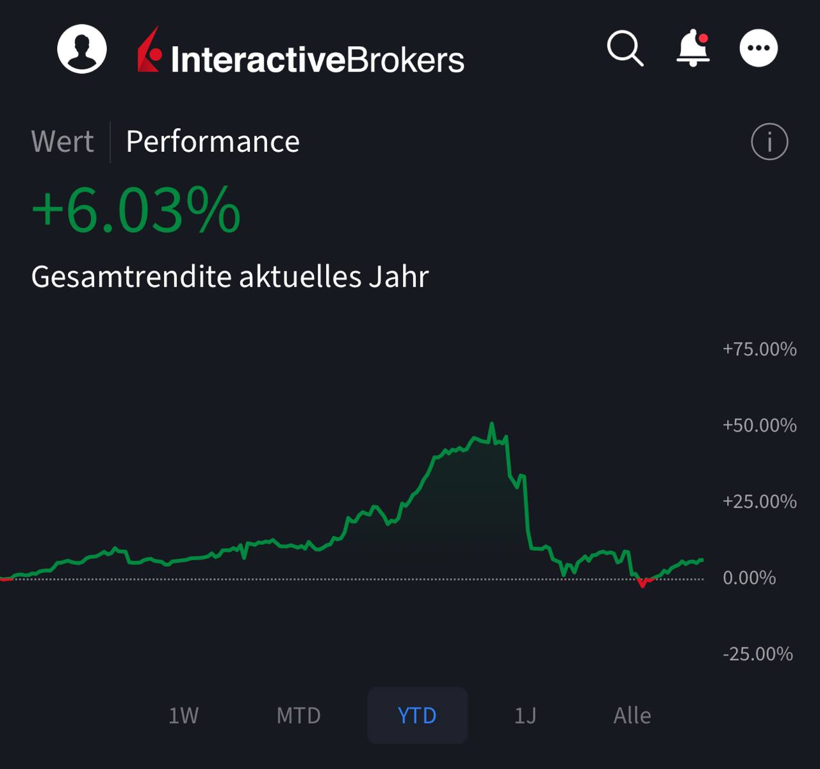Tap the -25.00% axis label
This screenshot has width=820, height=769.
tap(758, 654)
